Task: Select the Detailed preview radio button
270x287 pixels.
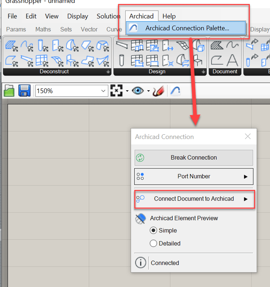Action: 153,243
